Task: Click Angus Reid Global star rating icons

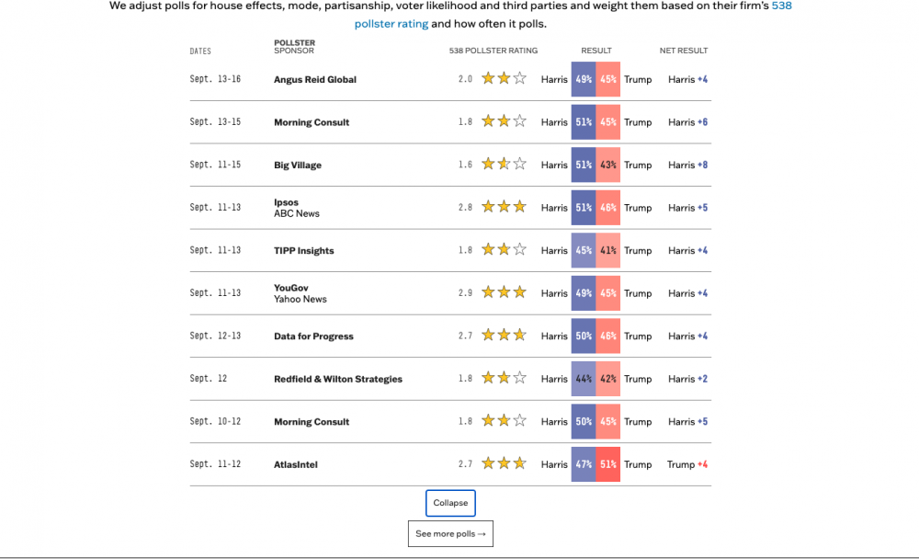Action: coord(504,79)
